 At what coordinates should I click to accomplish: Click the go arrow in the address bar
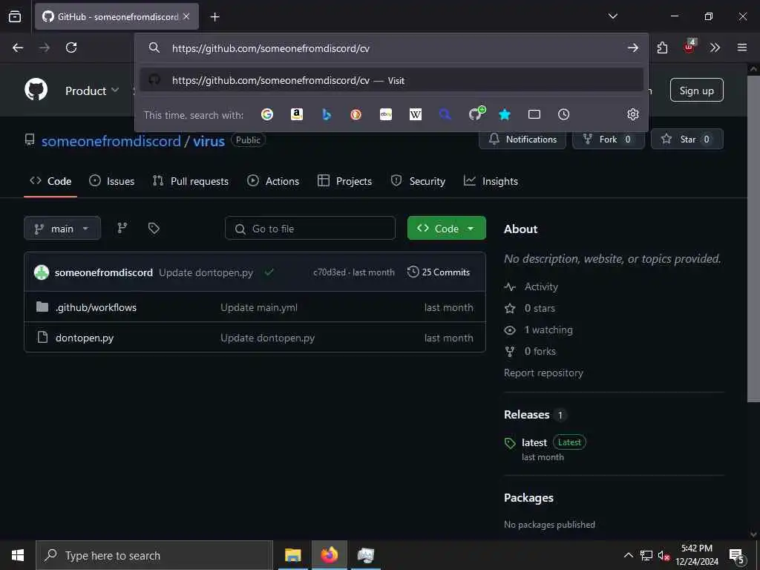(x=632, y=48)
